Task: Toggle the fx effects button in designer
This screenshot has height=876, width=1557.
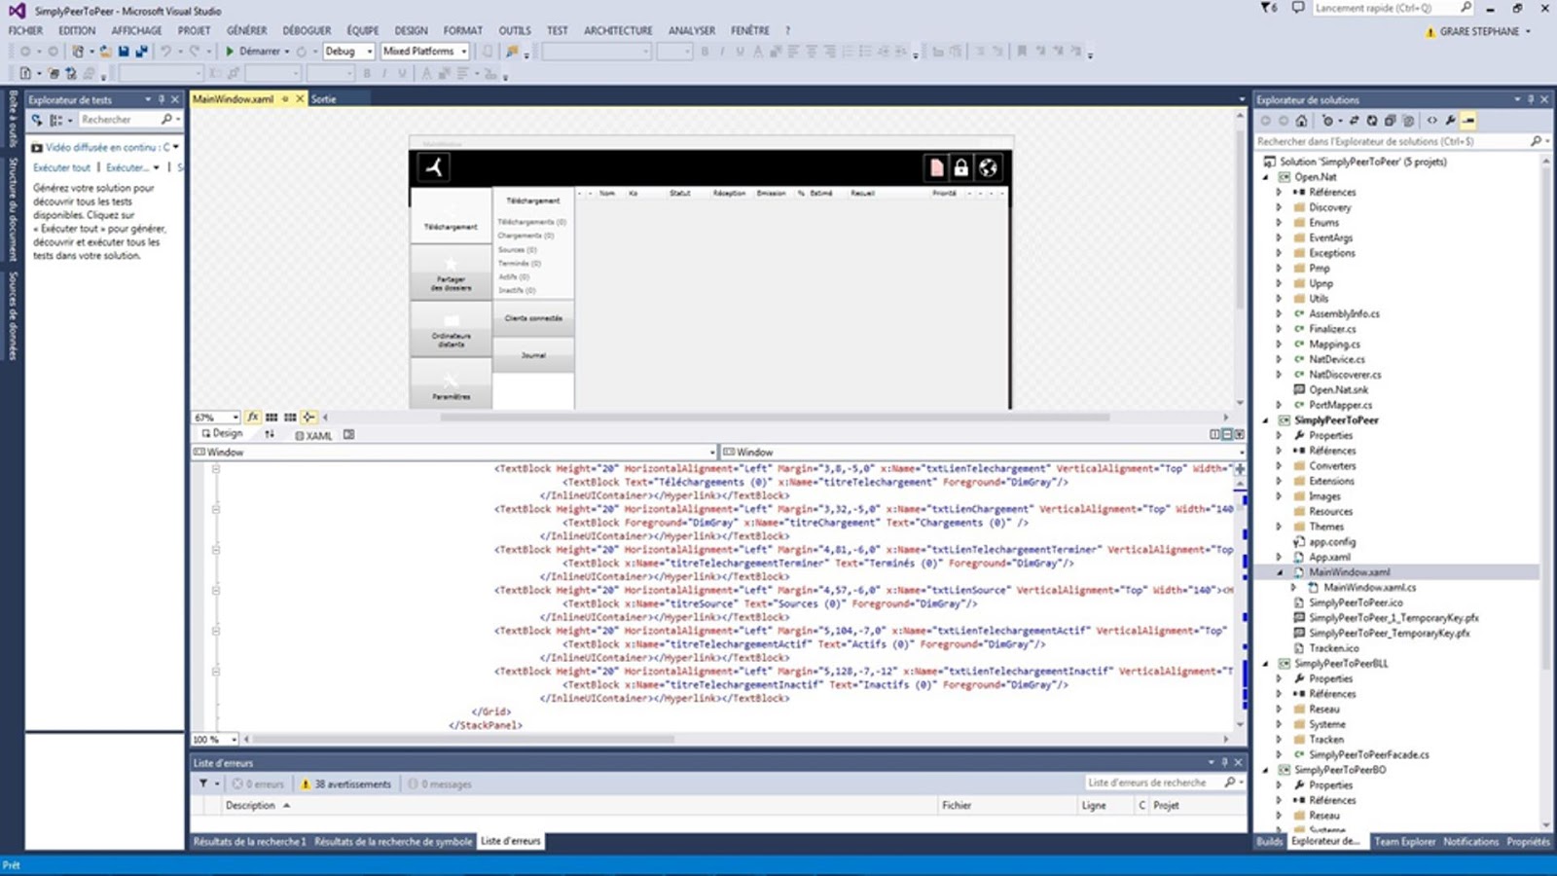Action: (x=253, y=418)
